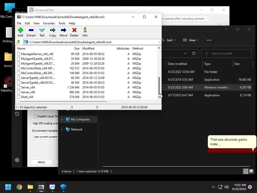Open the Favorites menu
The image size is (257, 193).
click(49, 23)
